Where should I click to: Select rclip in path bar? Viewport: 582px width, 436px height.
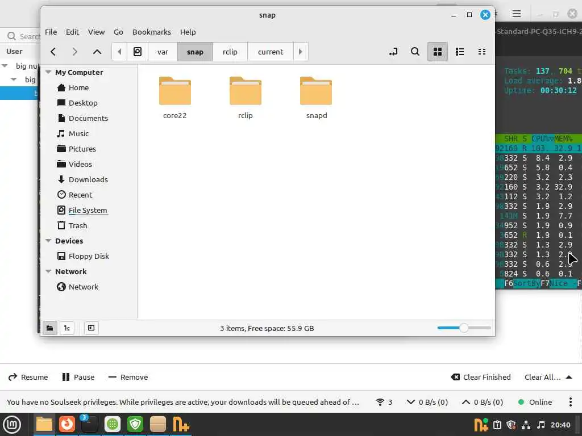click(x=230, y=52)
